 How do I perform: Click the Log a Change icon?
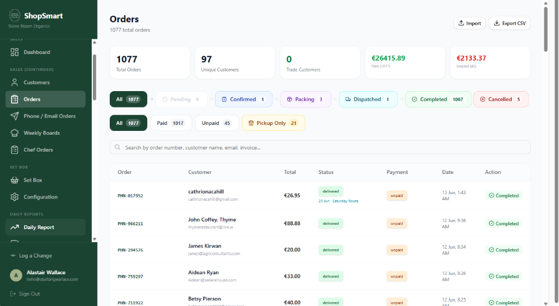(13, 255)
